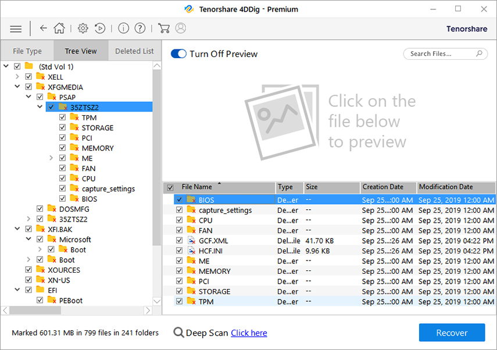The width and height of the screenshot is (497, 350).
Task: Uncheck the GCF.XML checkbox
Action: (179, 240)
